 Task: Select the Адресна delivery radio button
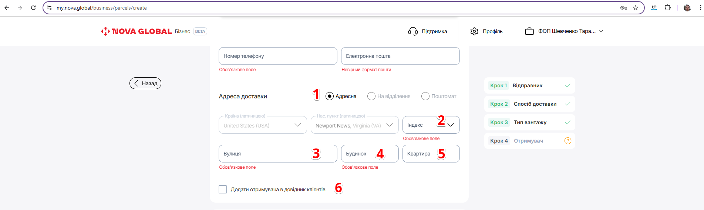(329, 96)
